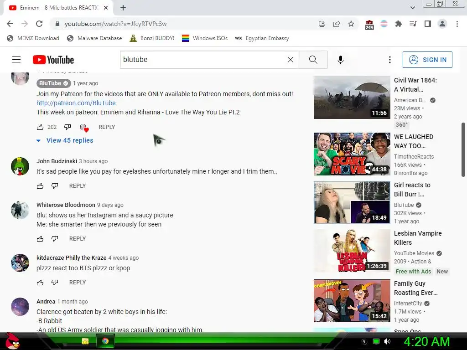Click the share page icon in address bar
The width and height of the screenshot is (467, 350).
click(337, 24)
